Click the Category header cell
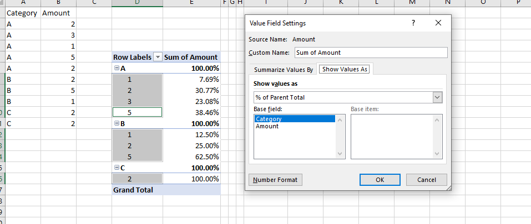531x224 pixels. pos(23,13)
